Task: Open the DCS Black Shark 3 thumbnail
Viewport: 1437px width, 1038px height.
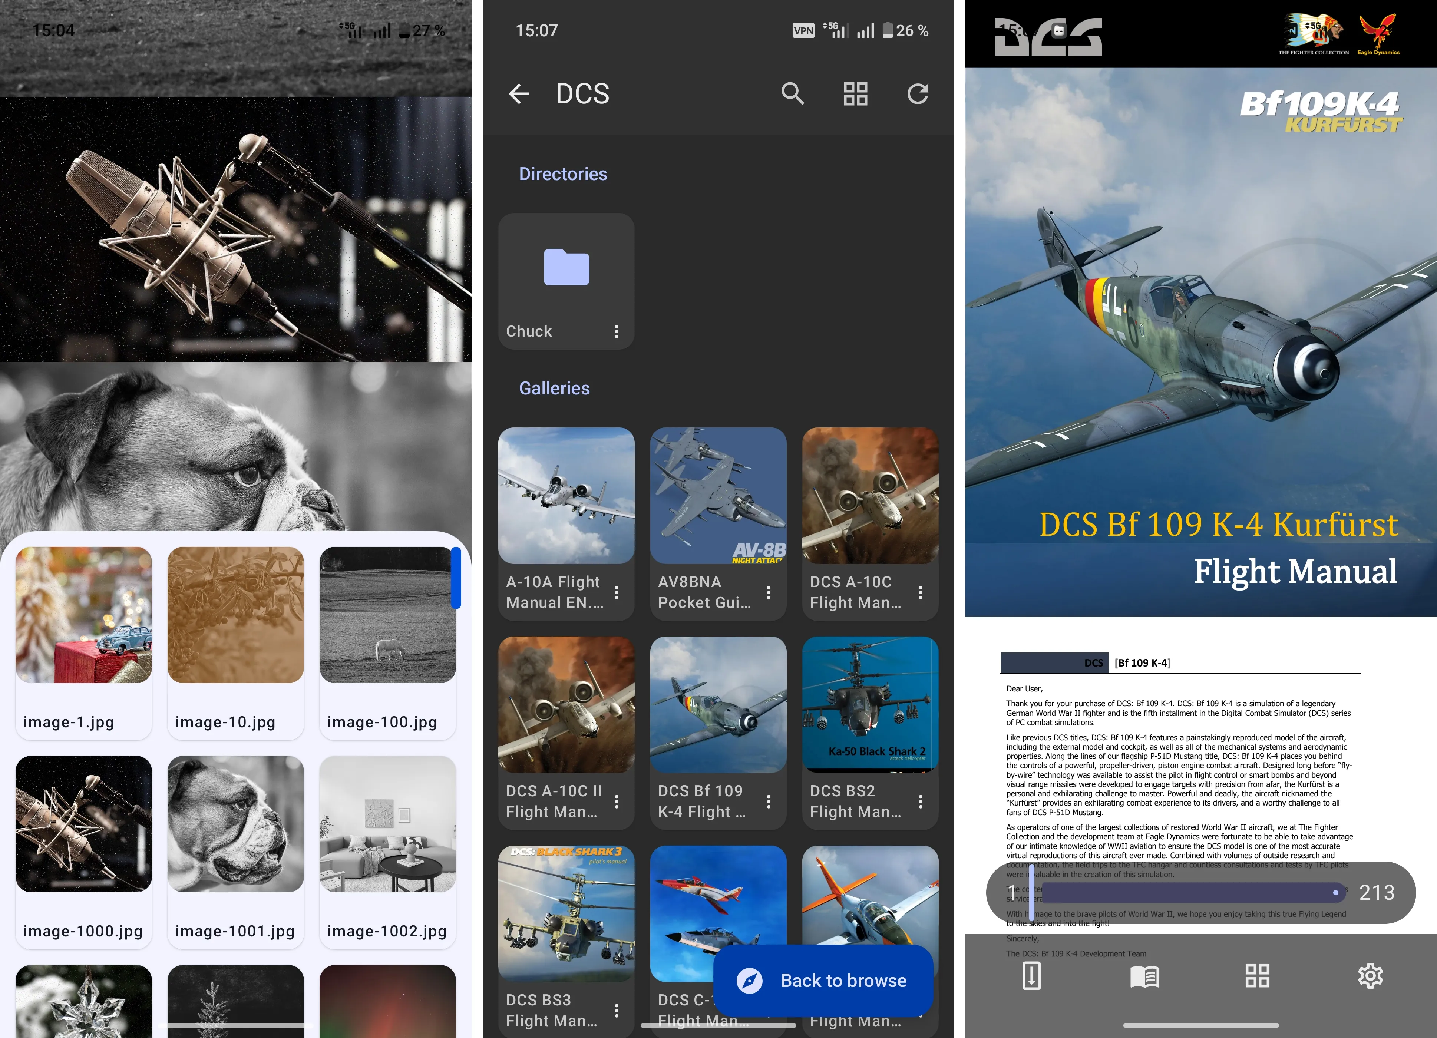Action: click(566, 914)
